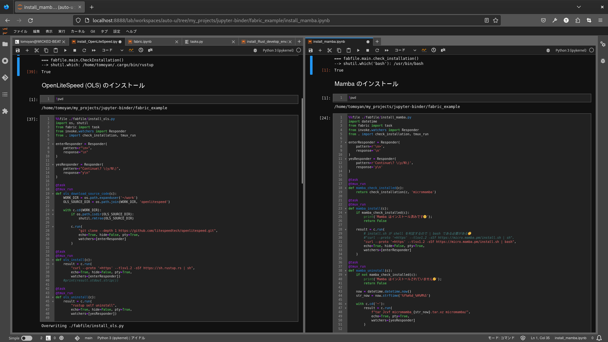Restart and run all in left notebook
Image resolution: width=608 pixels, height=342 pixels.
pyautogui.click(x=94, y=50)
